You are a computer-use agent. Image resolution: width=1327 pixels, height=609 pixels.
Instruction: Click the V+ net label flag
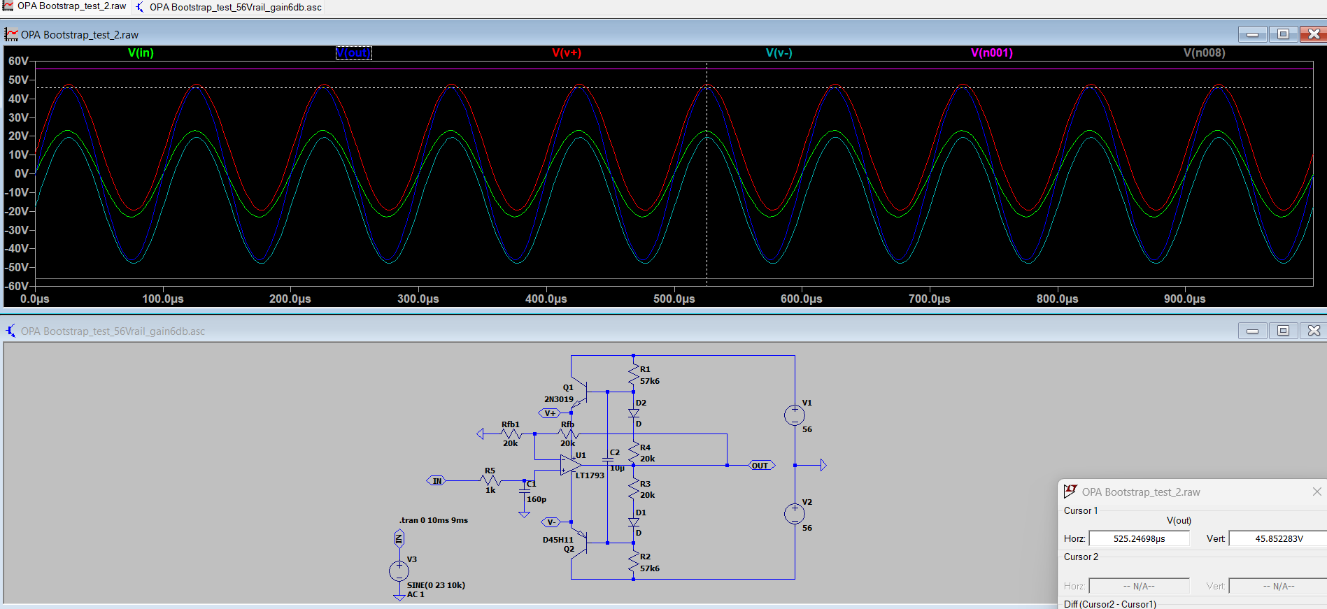click(x=550, y=413)
